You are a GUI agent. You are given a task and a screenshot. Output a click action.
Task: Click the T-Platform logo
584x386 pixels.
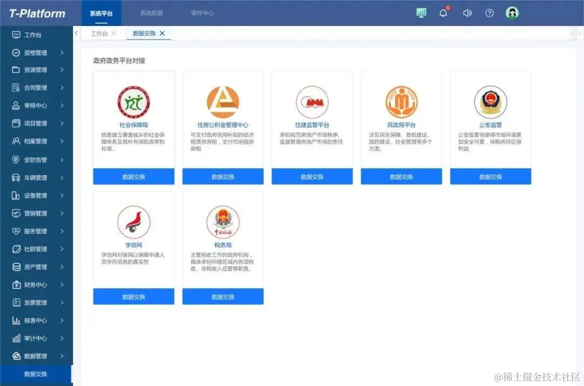point(37,14)
